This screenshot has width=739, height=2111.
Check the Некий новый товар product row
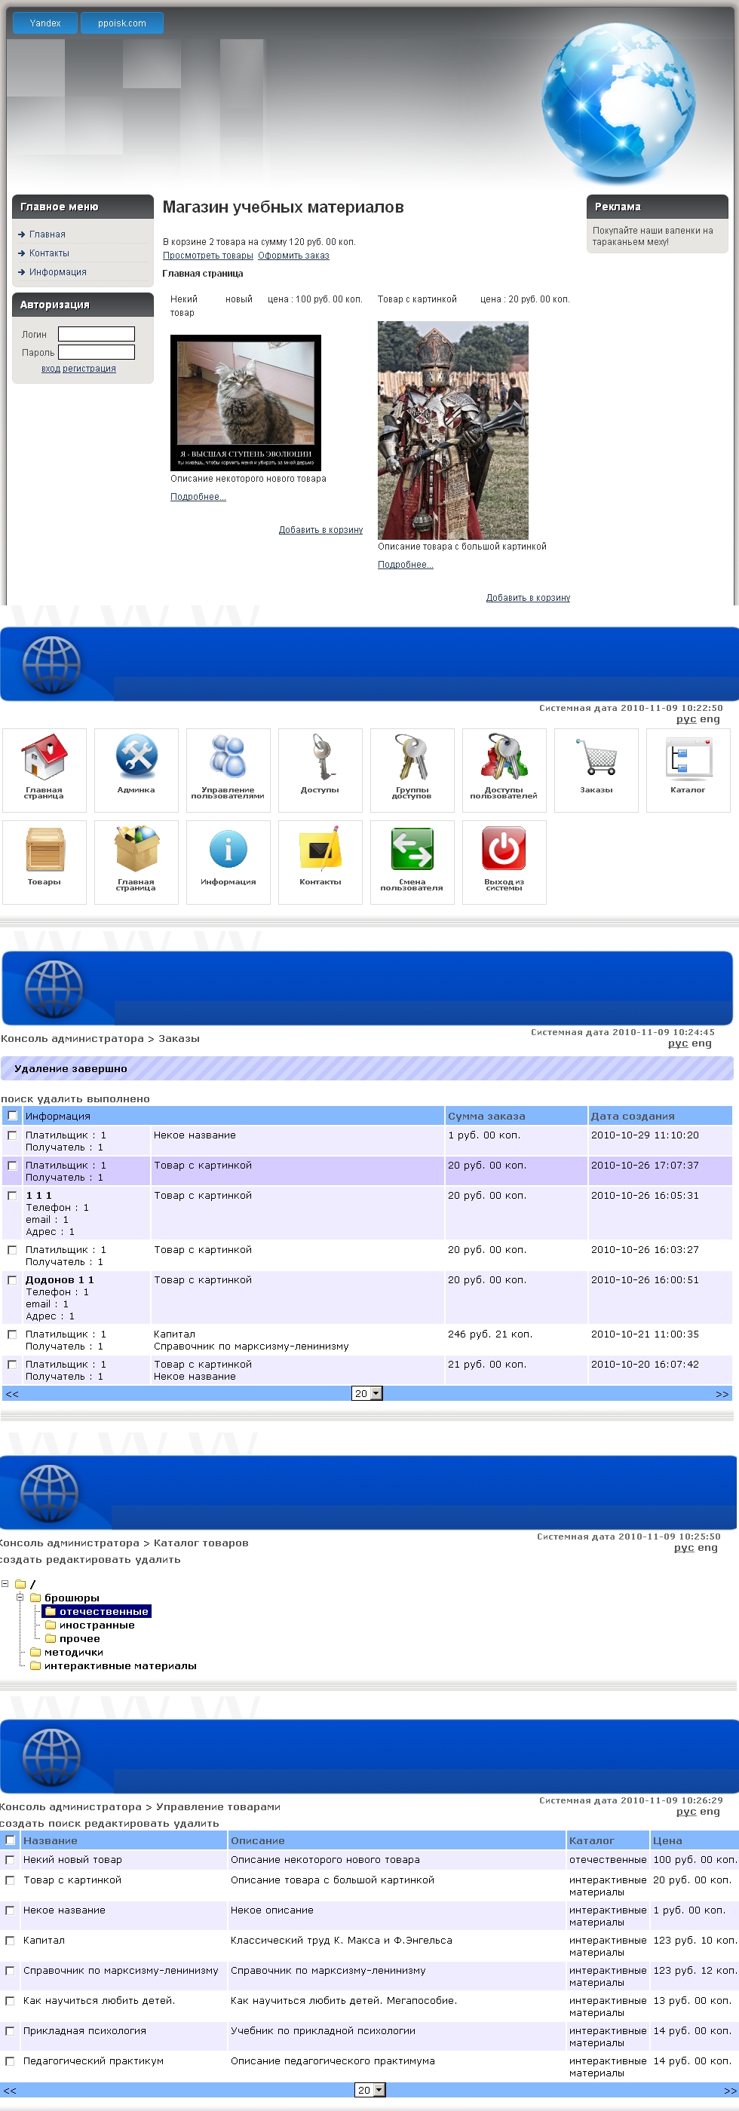point(10,1859)
